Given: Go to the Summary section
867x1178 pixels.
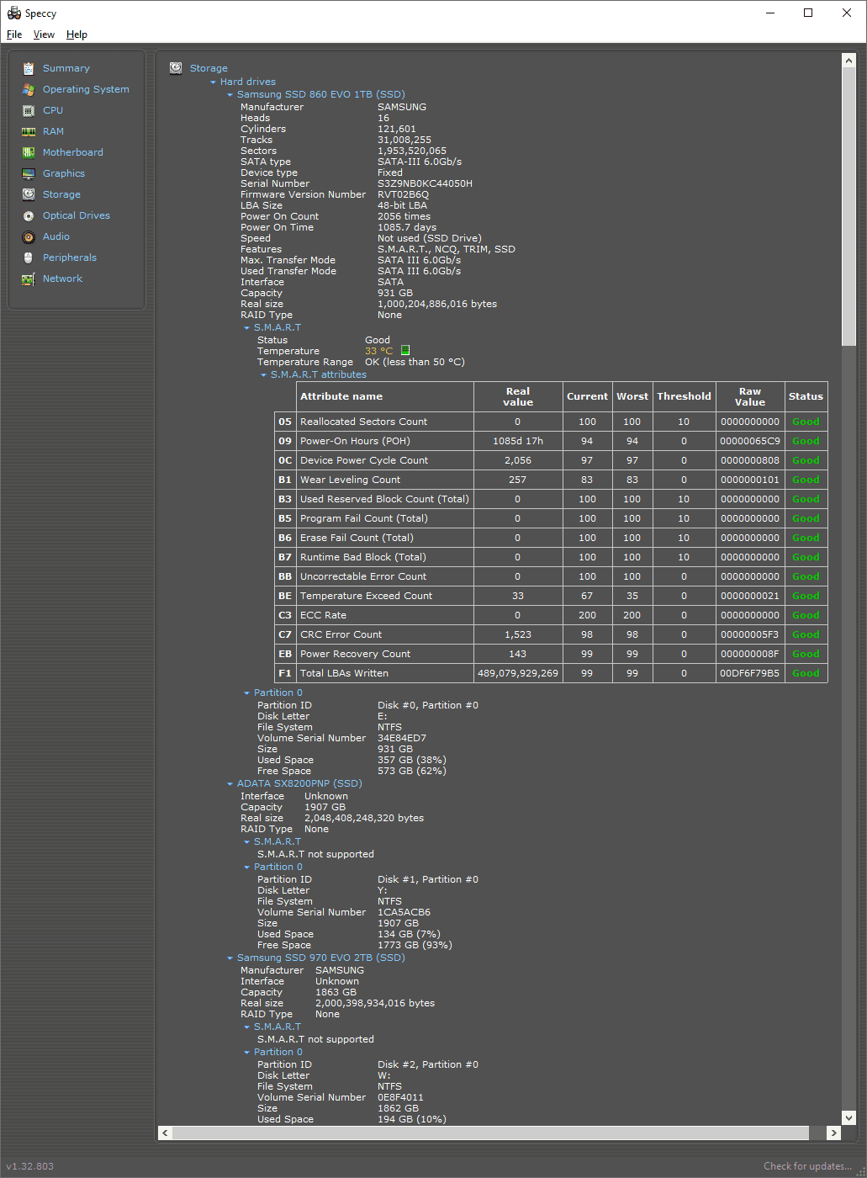Looking at the screenshot, I should pyautogui.click(x=66, y=68).
